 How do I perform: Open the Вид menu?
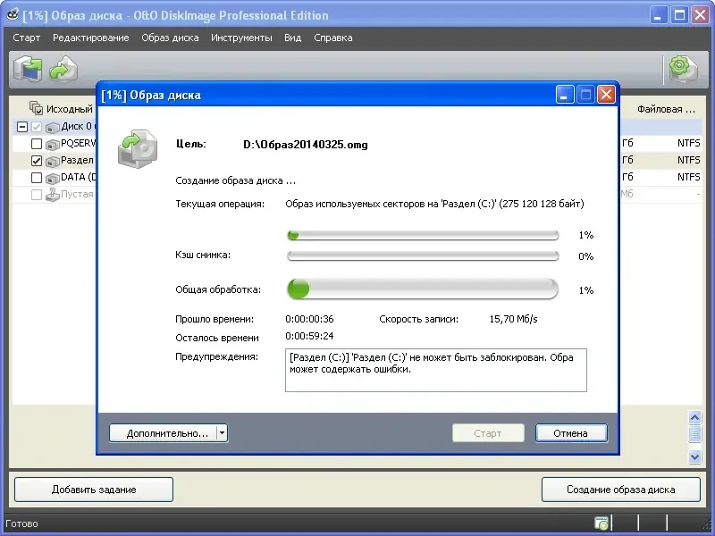click(293, 38)
